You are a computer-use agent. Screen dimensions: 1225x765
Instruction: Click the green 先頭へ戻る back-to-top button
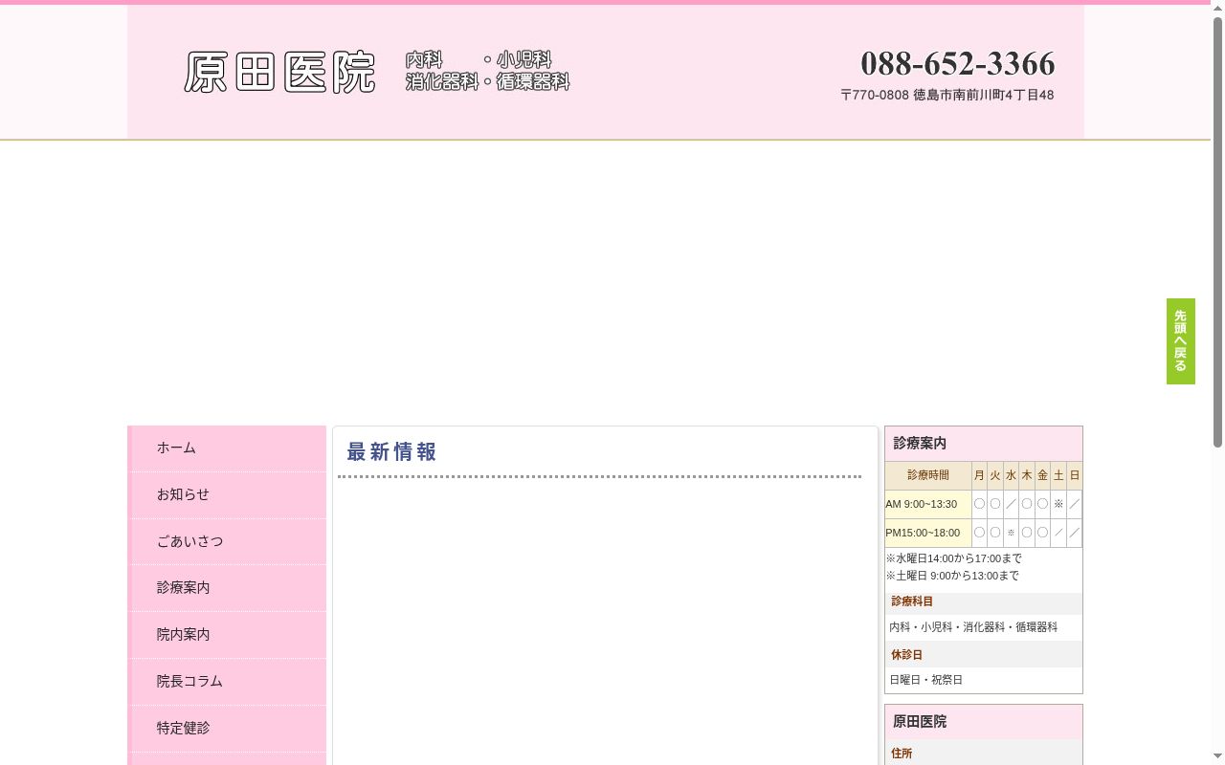[x=1180, y=341]
